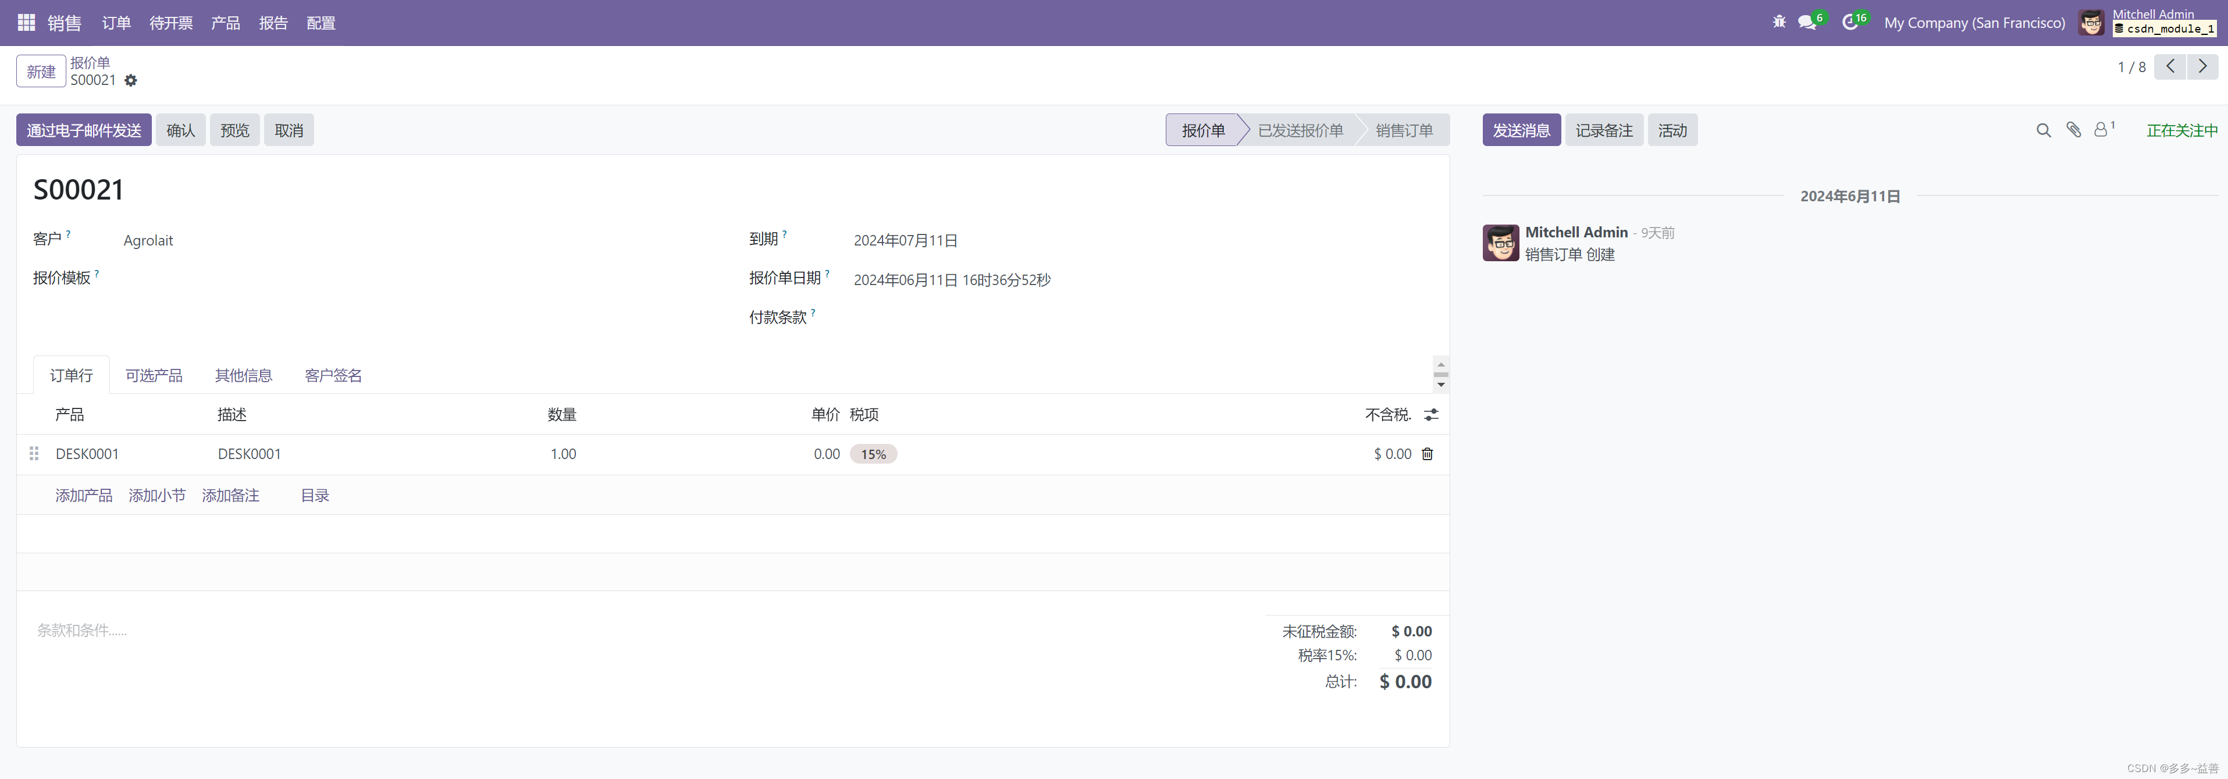The image size is (2228, 779).
Task: Open the My Company (San Francisco) switcher
Action: coord(1974,23)
